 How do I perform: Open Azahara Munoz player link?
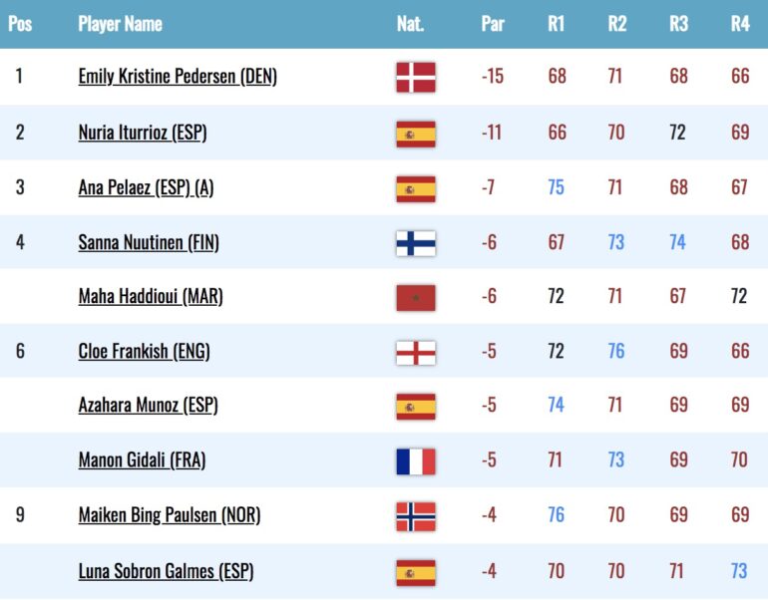coord(148,406)
